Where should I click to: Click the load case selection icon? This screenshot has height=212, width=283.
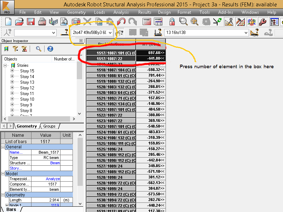(158, 33)
